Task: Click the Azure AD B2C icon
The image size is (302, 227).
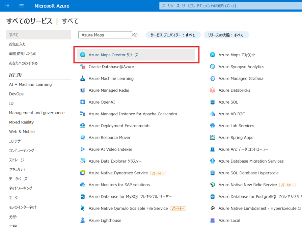Action: [213, 114]
